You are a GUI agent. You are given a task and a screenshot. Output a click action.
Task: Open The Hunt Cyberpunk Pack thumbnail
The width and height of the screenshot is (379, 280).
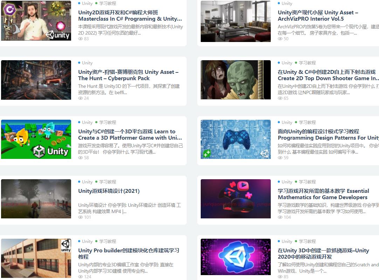[36, 80]
